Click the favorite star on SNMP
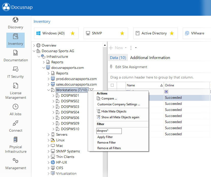 (x=122, y=33)
